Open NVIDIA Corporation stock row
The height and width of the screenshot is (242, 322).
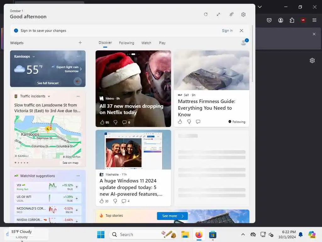[x=48, y=220]
